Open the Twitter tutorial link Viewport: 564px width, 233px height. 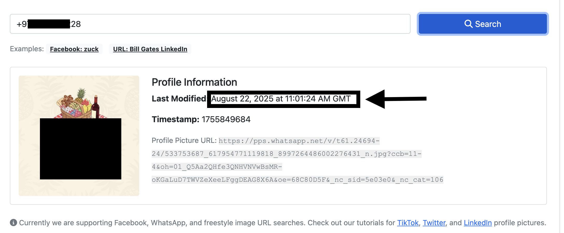434,223
